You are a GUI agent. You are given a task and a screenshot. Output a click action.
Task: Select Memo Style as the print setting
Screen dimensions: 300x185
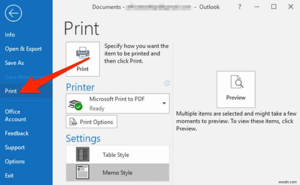click(117, 172)
